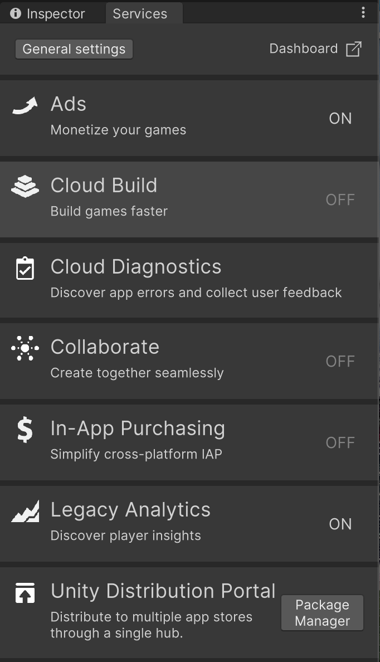Toggle the Ads service ON indicator

340,118
